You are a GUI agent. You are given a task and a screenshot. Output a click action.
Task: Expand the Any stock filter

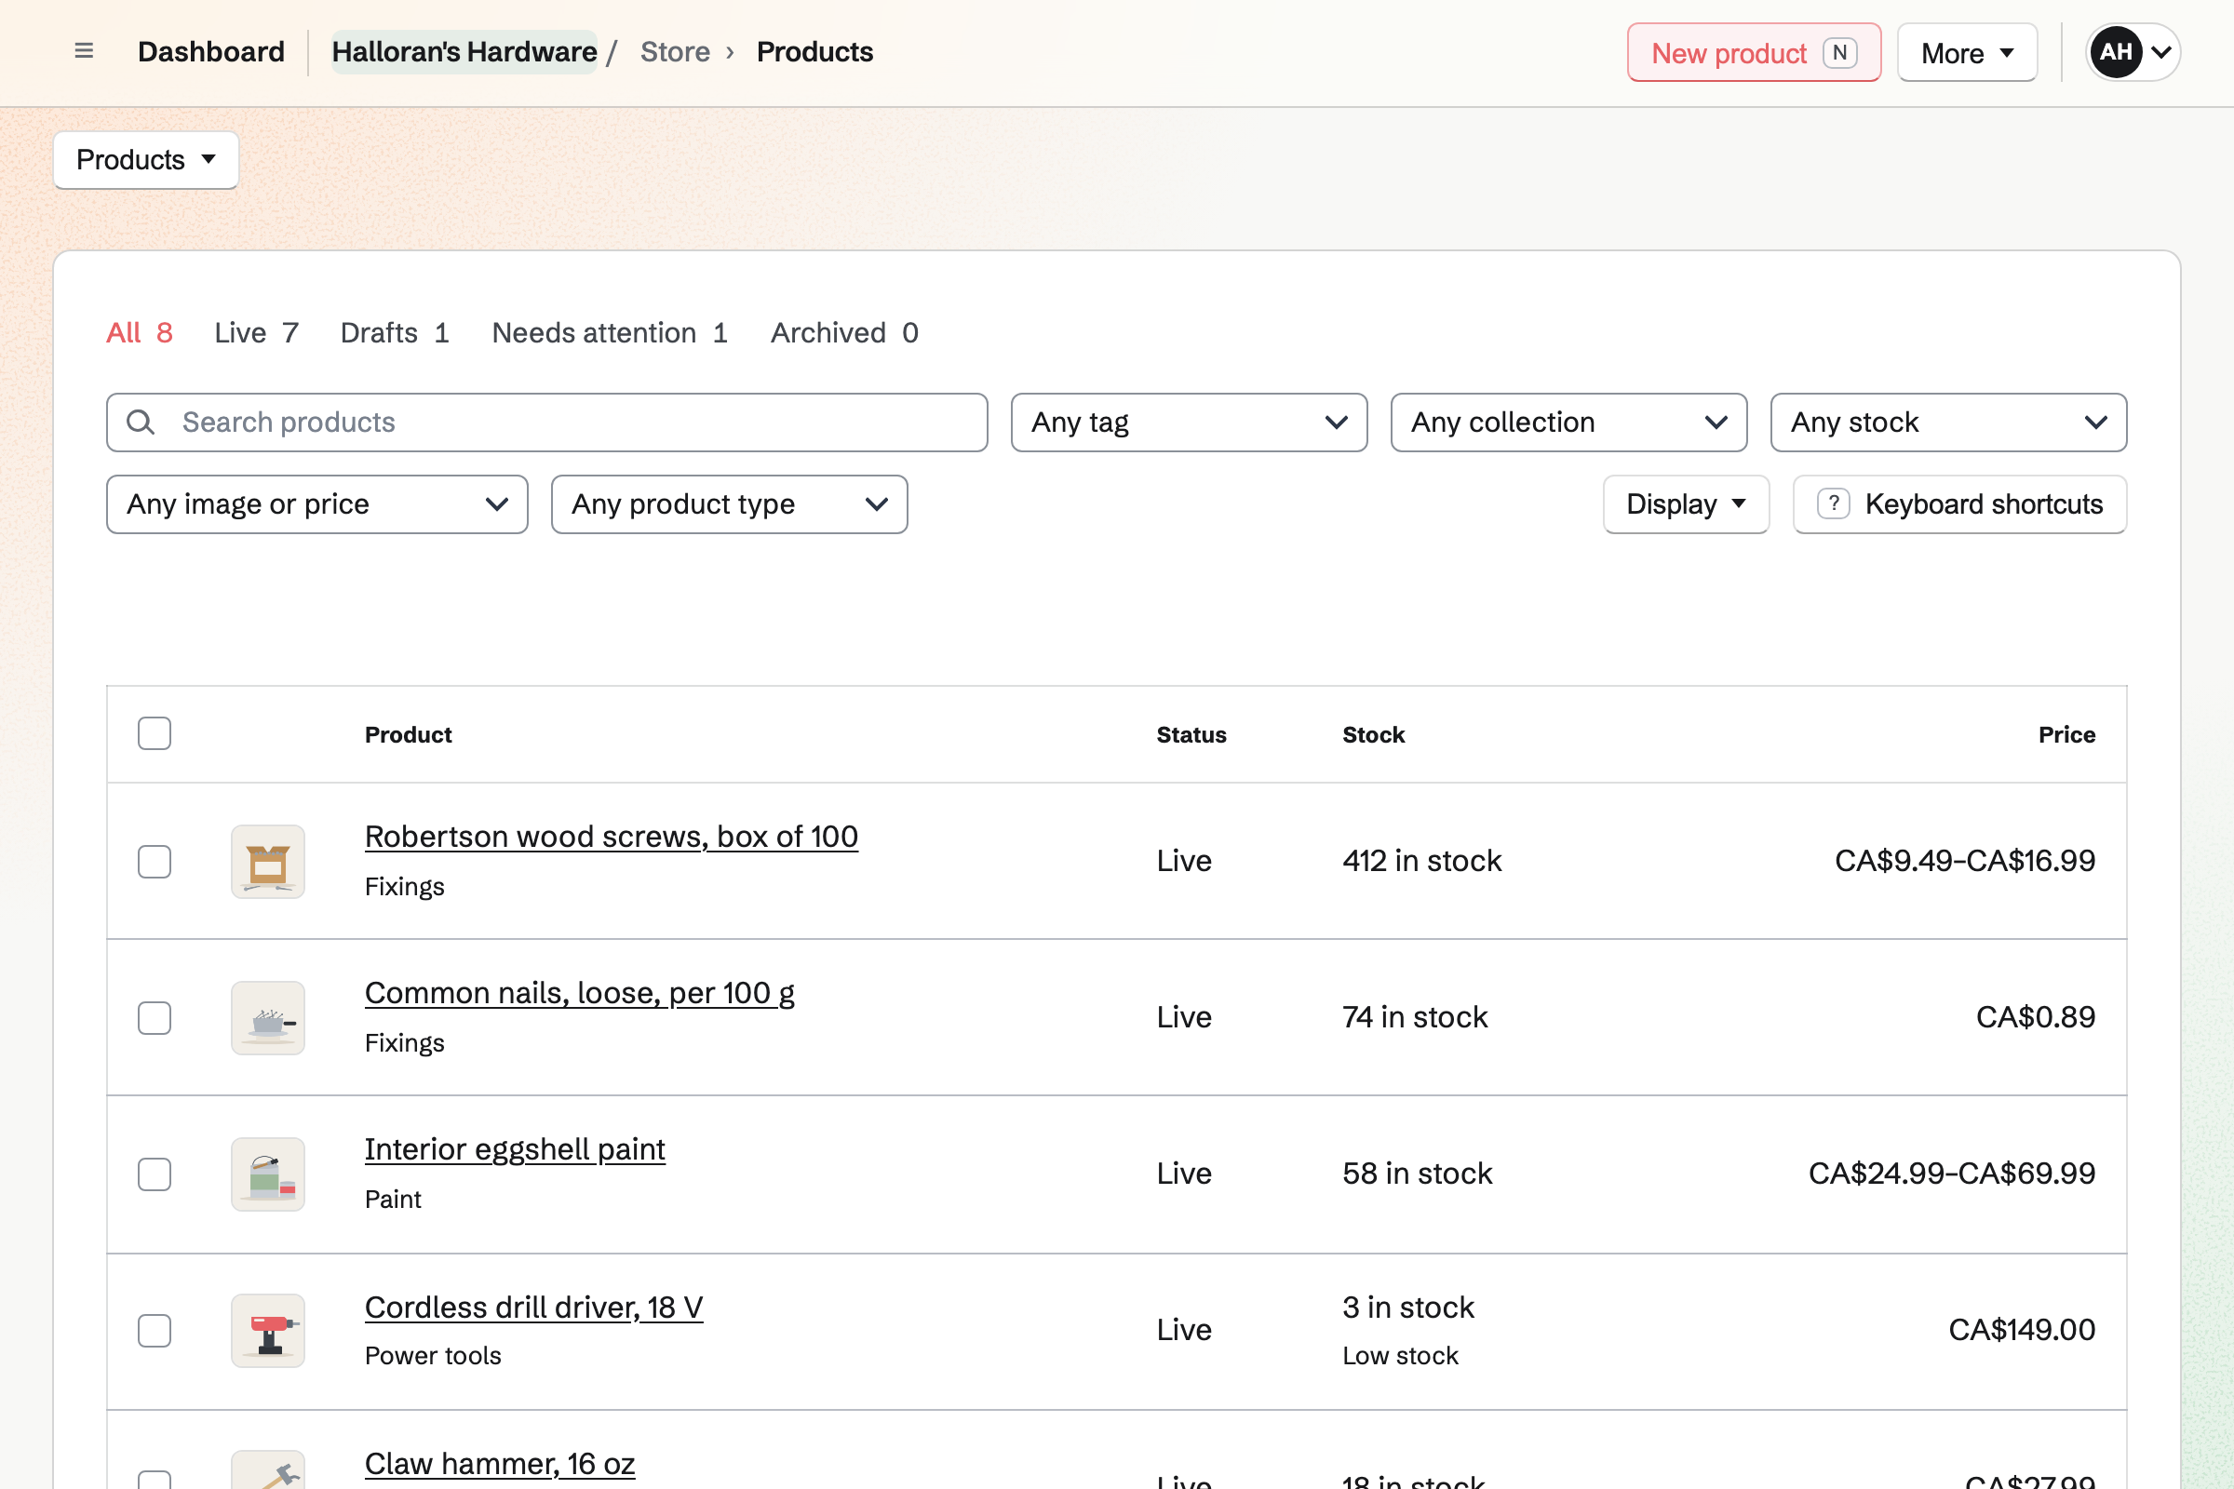(x=1948, y=423)
